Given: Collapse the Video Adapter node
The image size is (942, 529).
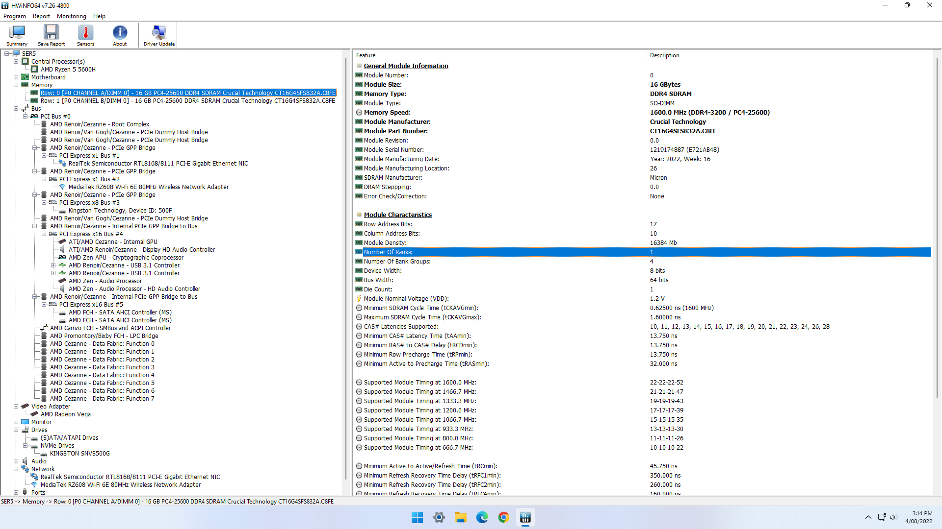Looking at the screenshot, I should click(16, 407).
